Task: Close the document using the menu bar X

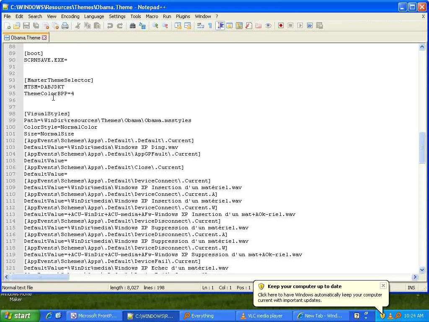Action: pyautogui.click(x=423, y=16)
